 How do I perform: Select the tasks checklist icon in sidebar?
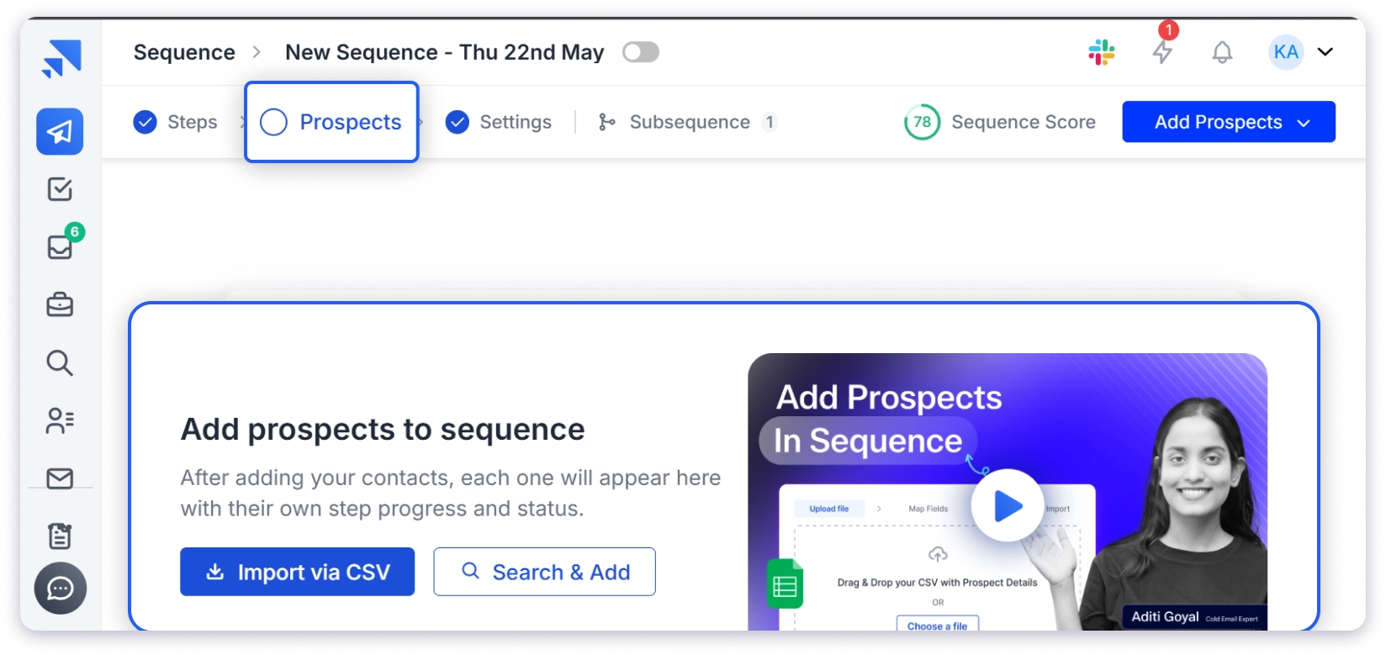[x=59, y=189]
